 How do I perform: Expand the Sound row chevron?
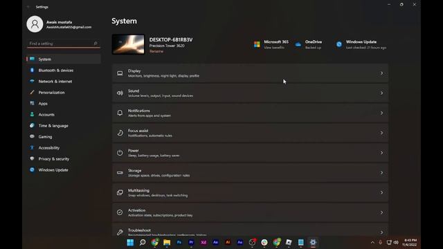click(381, 93)
